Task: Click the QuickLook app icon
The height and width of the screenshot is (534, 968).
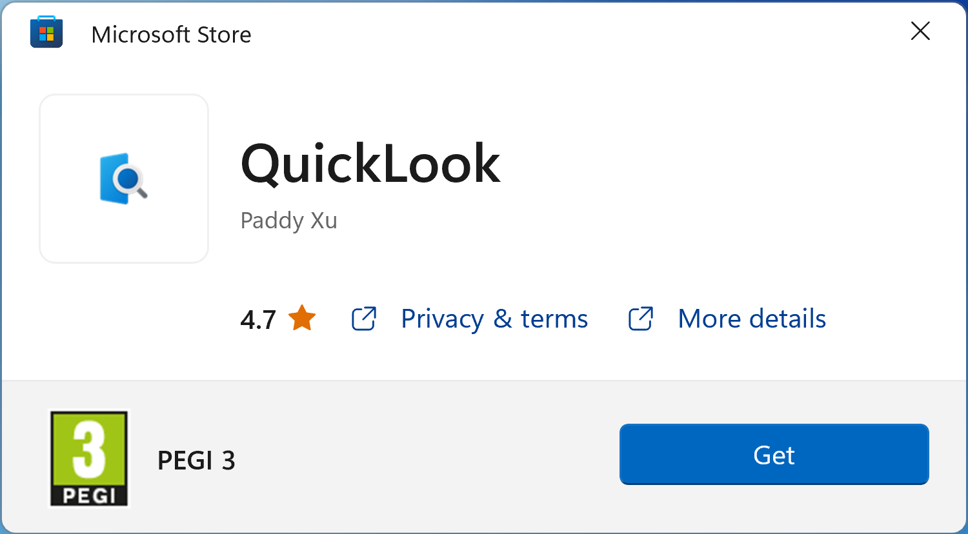Action: click(123, 178)
